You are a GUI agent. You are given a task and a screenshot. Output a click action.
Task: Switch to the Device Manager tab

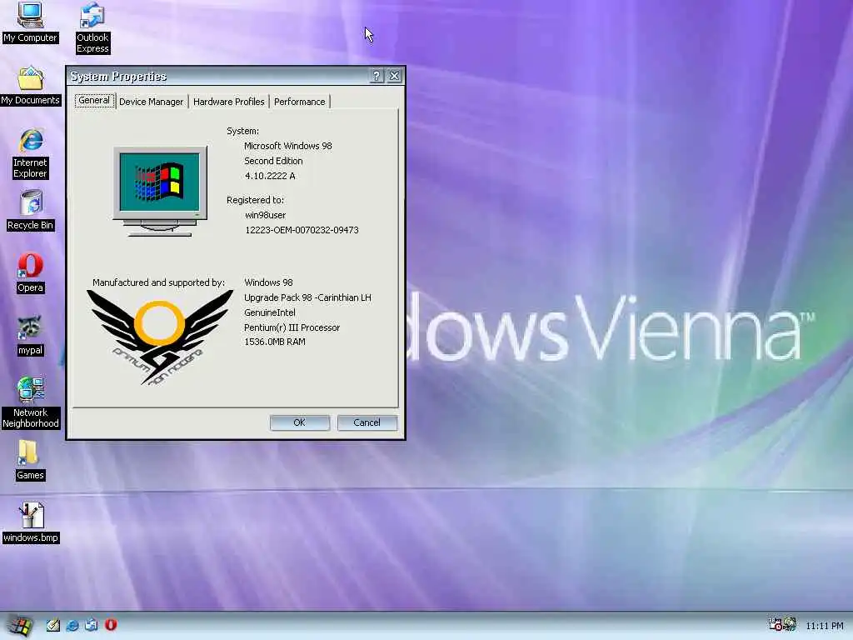[x=152, y=102]
